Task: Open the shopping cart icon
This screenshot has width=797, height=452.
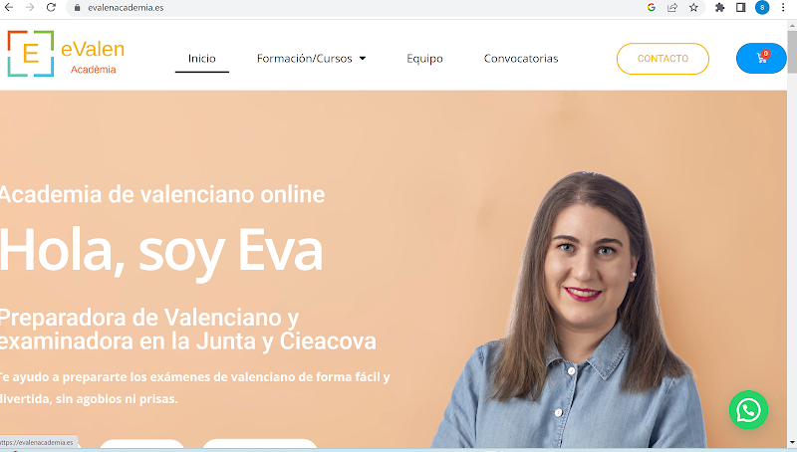Action: [761, 58]
